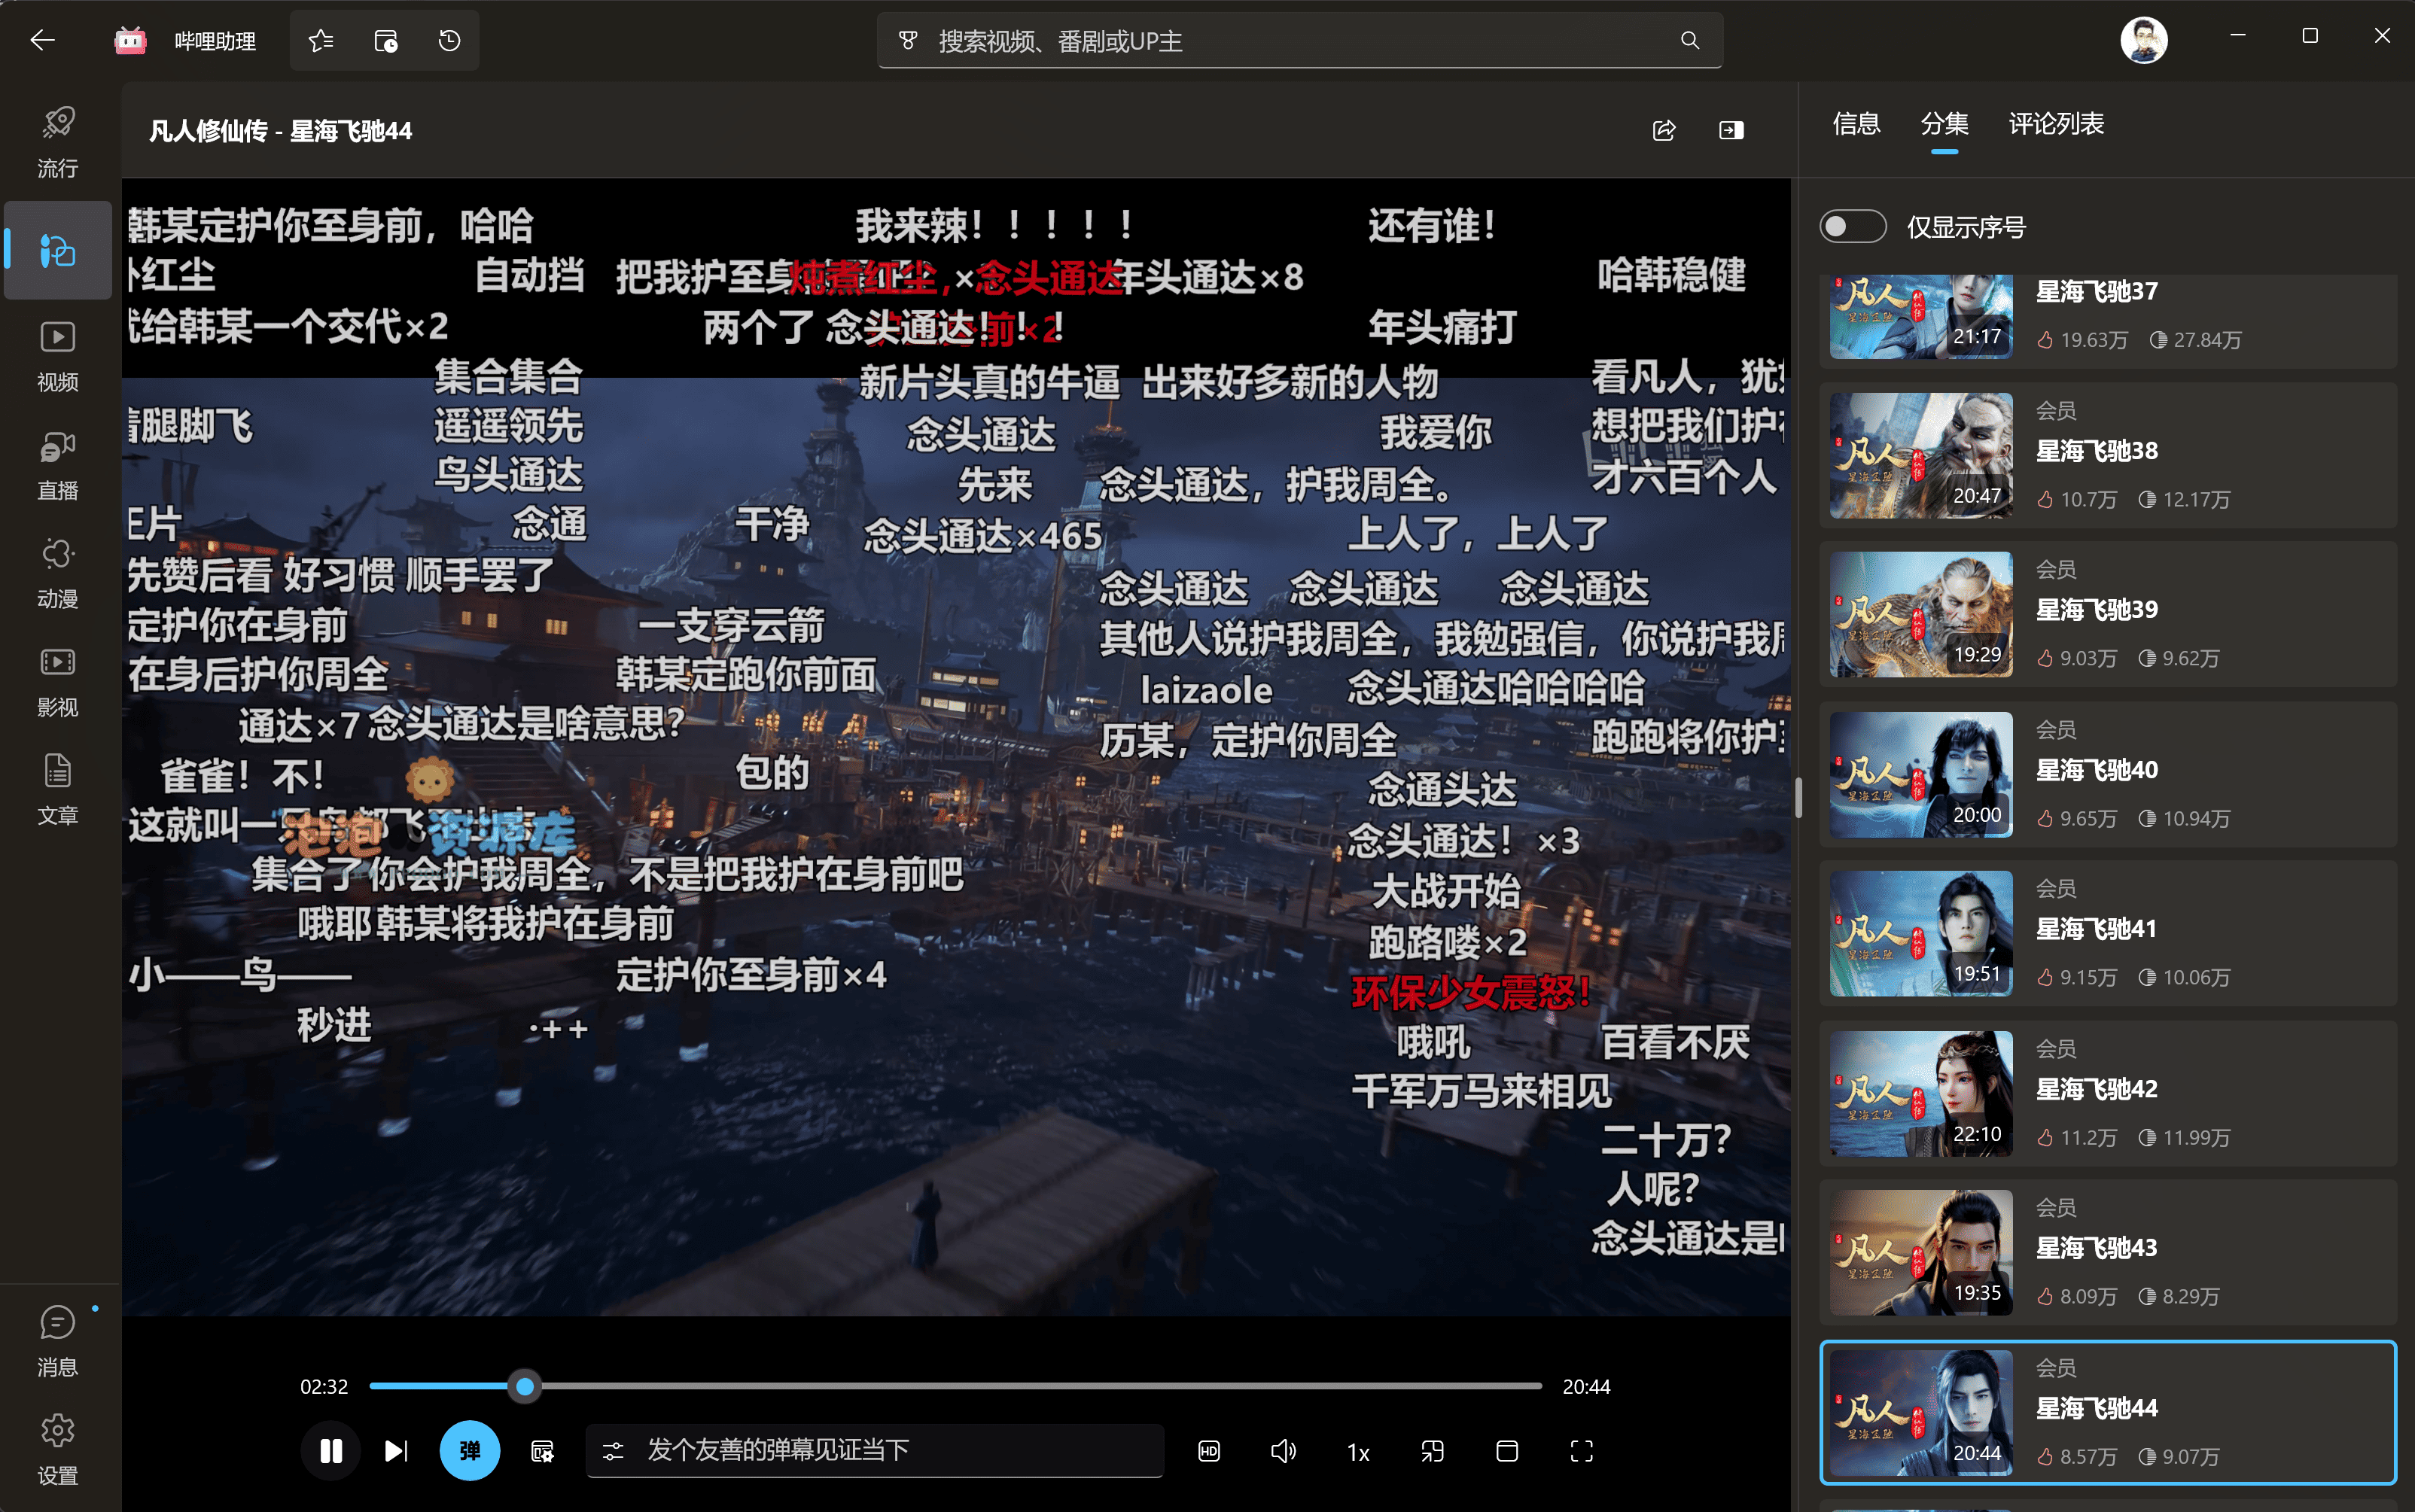Click video title 凡人修仙传 - 星海飞驰44

tap(280, 131)
